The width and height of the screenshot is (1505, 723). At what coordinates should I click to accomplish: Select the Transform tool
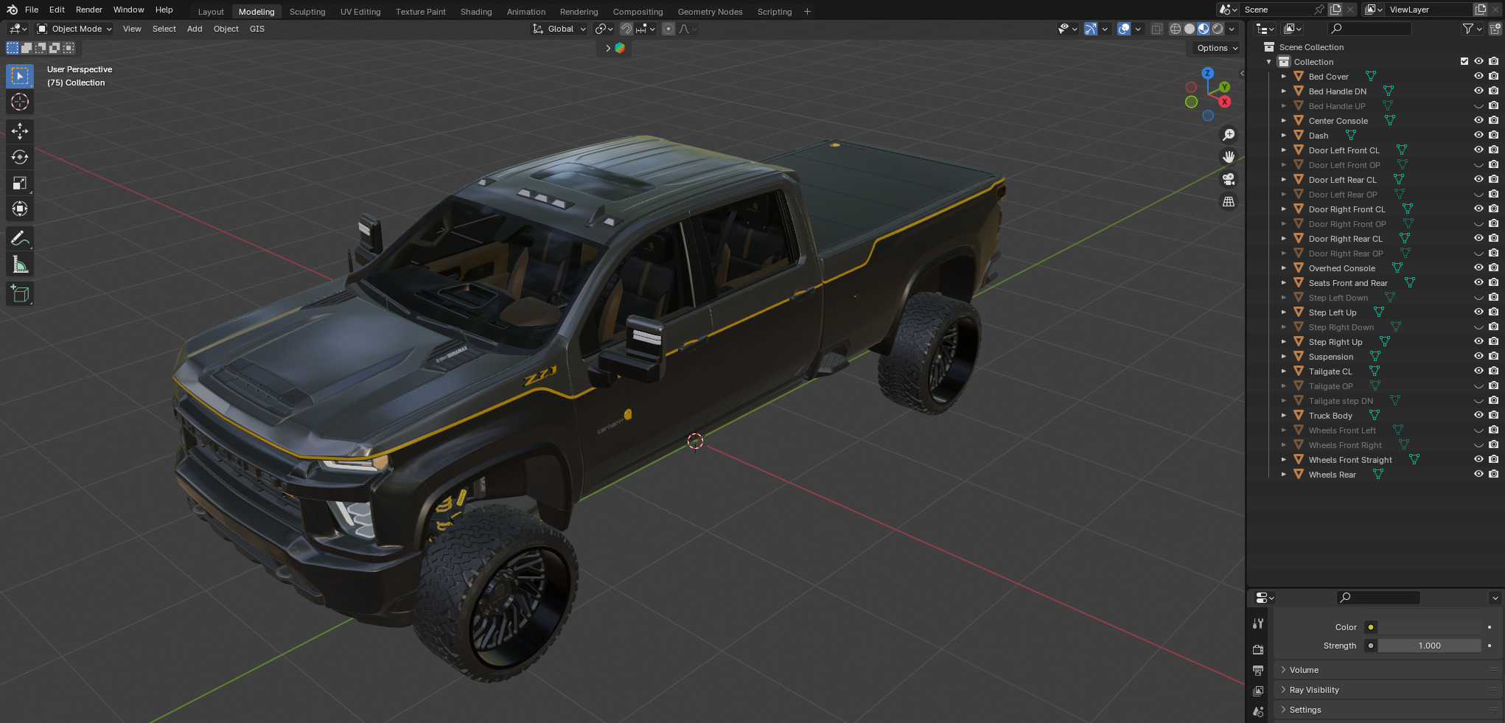pyautogui.click(x=20, y=209)
